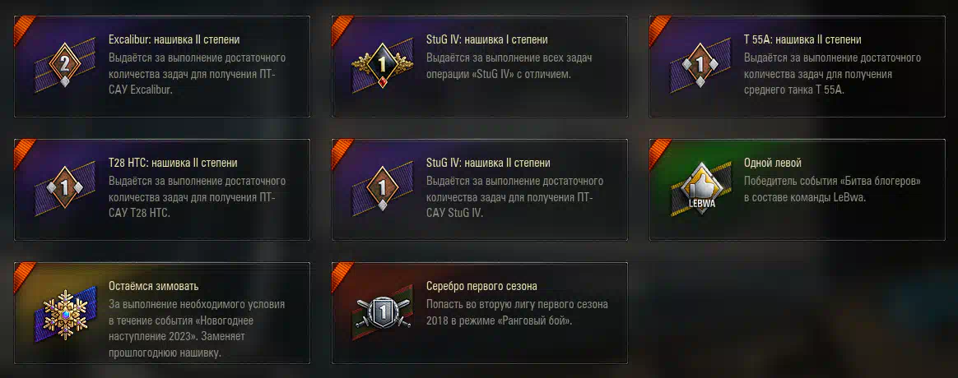Click the golden snowflake stripe icon

tap(65, 314)
